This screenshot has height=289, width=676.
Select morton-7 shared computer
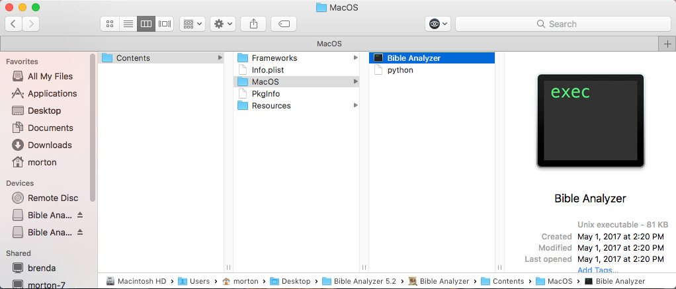39,284
